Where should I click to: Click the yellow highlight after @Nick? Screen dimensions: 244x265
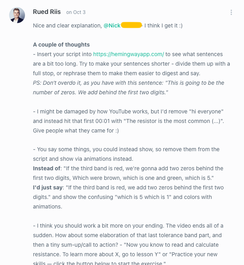131,25
